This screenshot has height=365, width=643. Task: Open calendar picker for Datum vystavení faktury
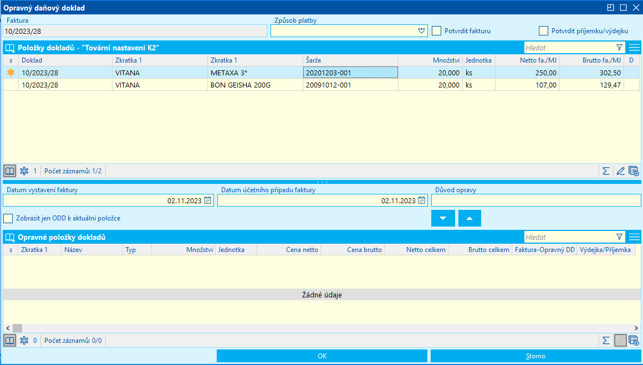click(208, 201)
